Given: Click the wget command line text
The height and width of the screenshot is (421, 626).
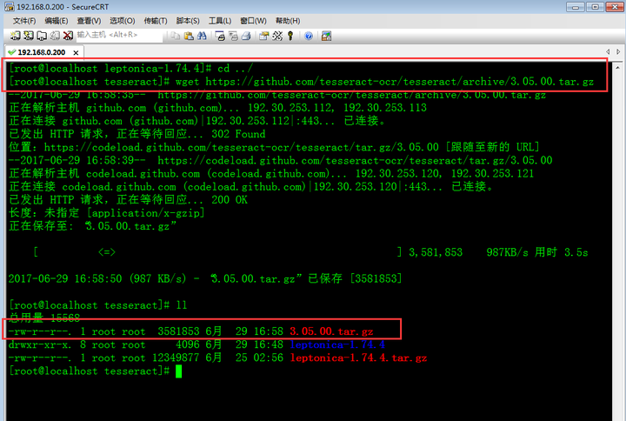Looking at the screenshot, I should (385, 82).
